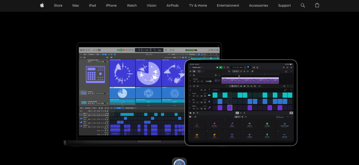This screenshot has height=165, width=359.
Task: Expand the Shaker row chevron on the iPad
Action: click(x=190, y=107)
